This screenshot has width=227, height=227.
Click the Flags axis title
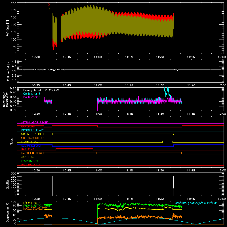coord(11,142)
